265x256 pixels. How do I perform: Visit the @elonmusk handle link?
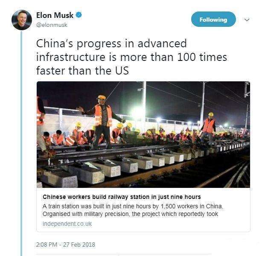point(52,25)
